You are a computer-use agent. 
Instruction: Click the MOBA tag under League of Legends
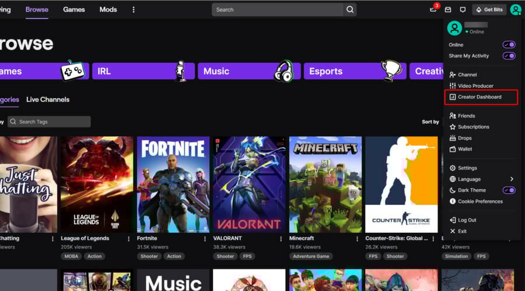click(x=71, y=256)
